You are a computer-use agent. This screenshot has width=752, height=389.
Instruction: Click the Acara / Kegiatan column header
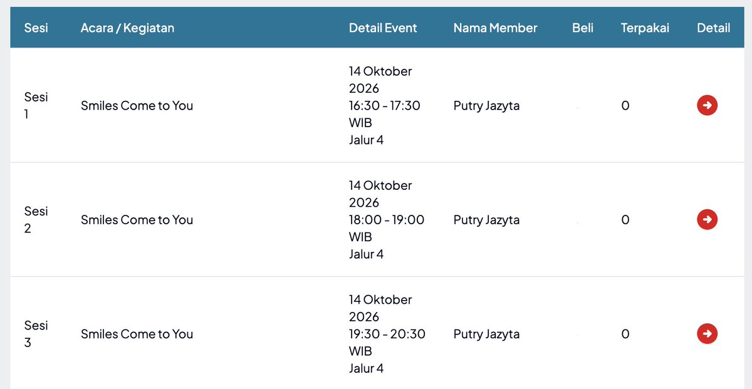pyautogui.click(x=127, y=28)
